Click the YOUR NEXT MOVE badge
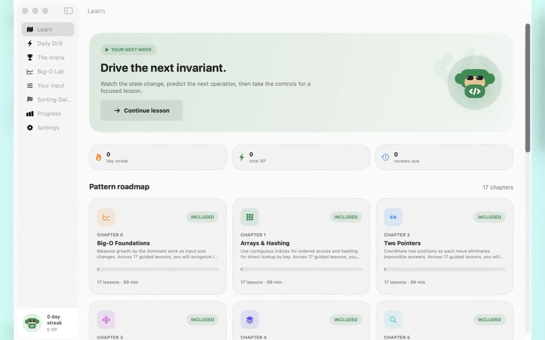 pos(128,50)
